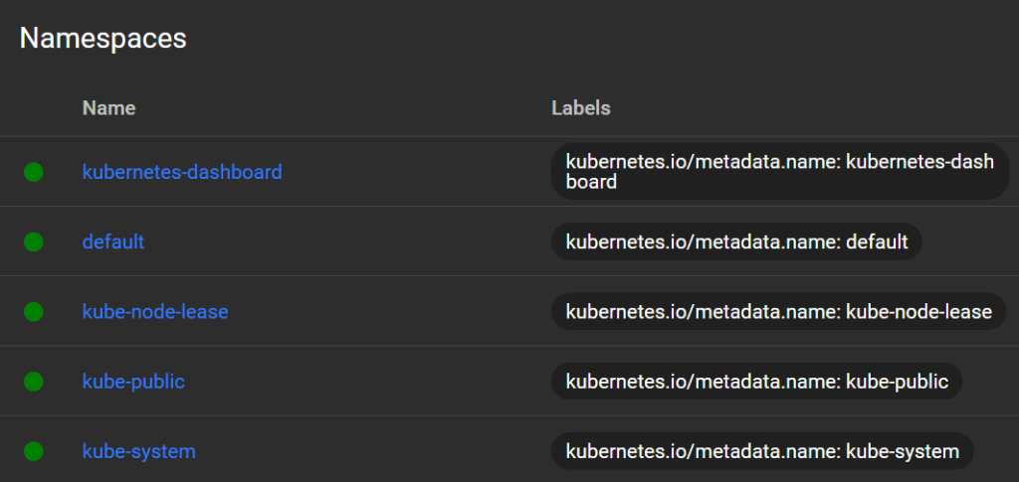1019x482 pixels.
Task: Sort by the Name column header
Action: pos(109,107)
